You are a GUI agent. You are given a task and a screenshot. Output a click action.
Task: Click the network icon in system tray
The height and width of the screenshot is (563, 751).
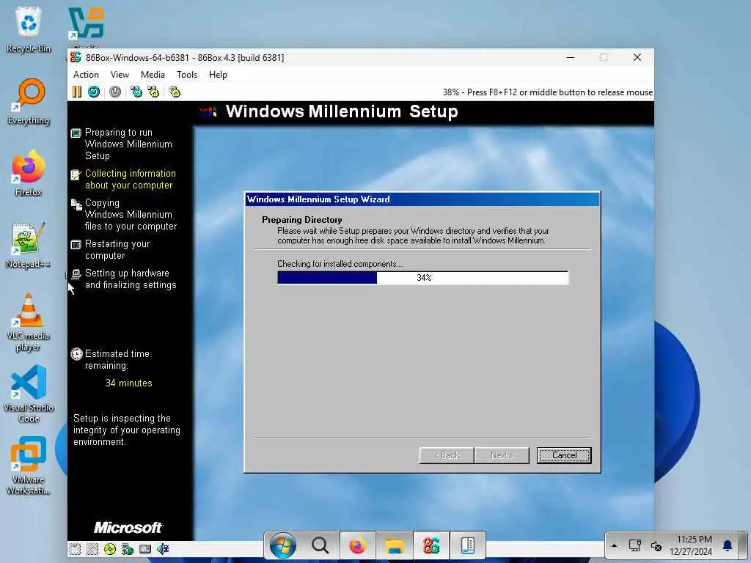tap(635, 545)
